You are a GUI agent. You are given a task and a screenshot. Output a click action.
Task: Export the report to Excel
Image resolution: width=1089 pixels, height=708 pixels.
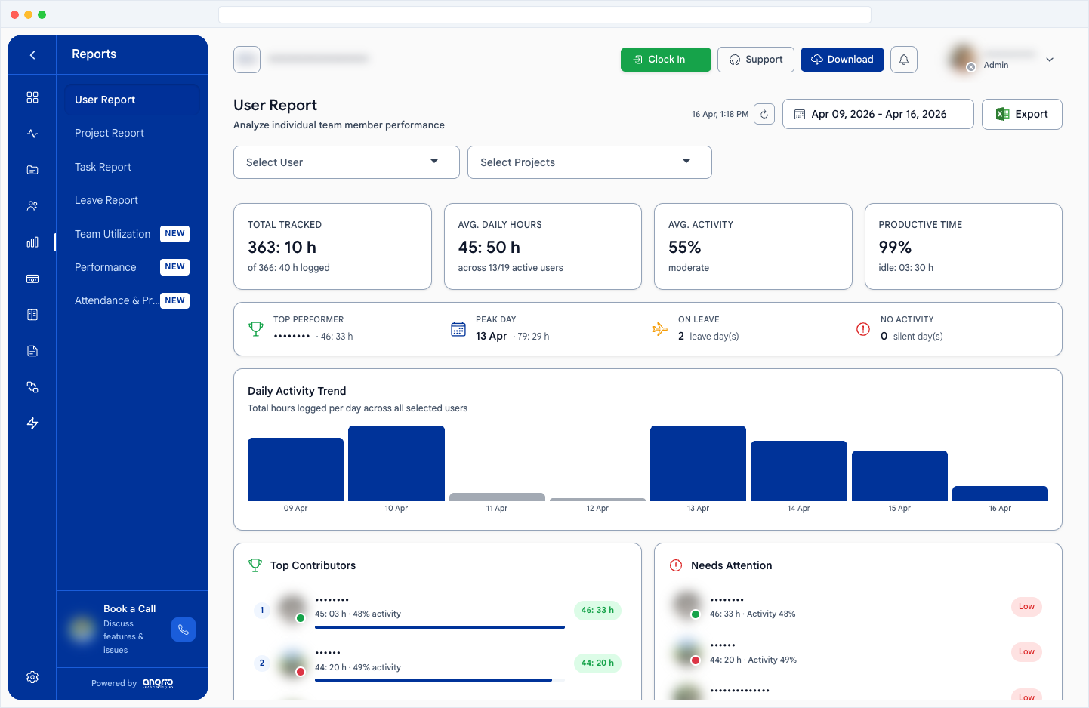click(1022, 113)
